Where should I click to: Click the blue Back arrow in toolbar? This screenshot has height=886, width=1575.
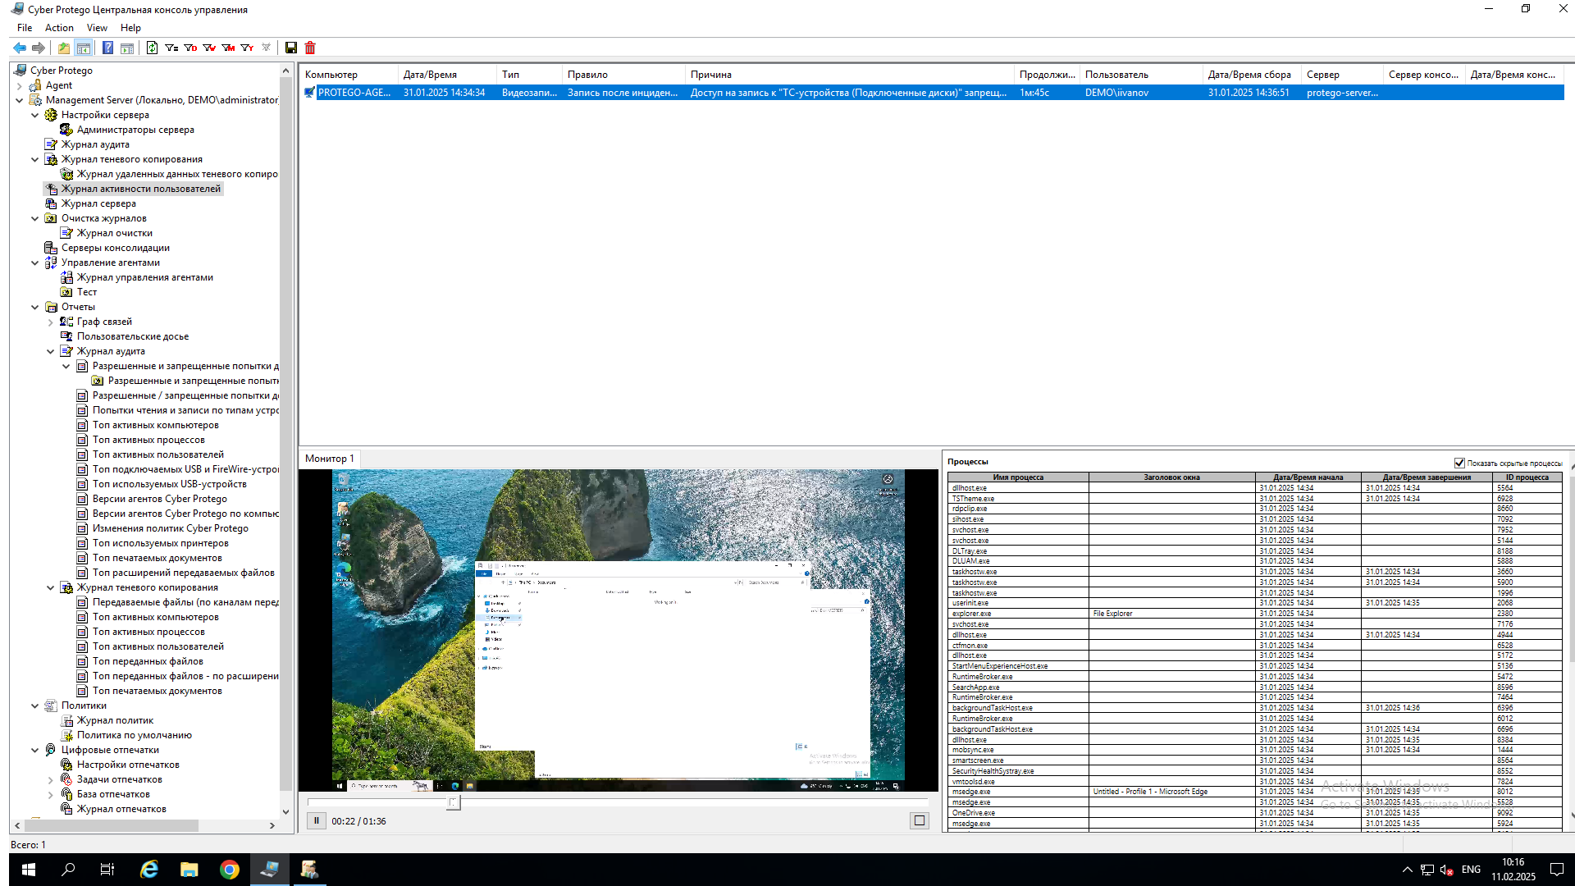20,48
